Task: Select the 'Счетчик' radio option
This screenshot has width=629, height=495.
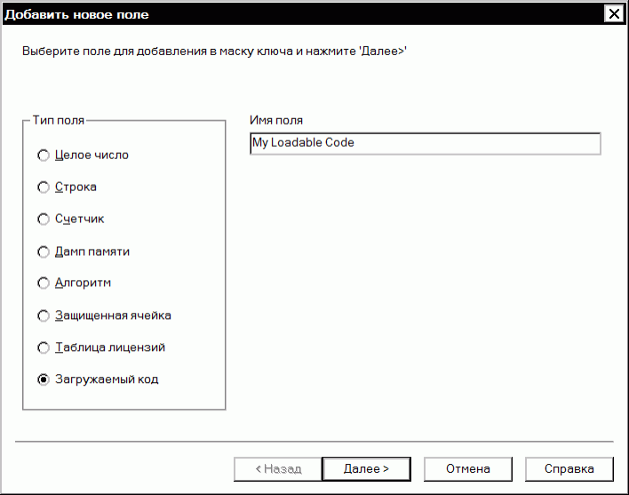Action: [43, 220]
